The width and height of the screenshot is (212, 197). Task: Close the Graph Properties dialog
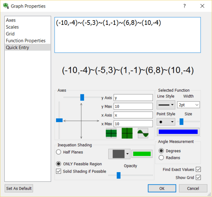coord(202,6)
